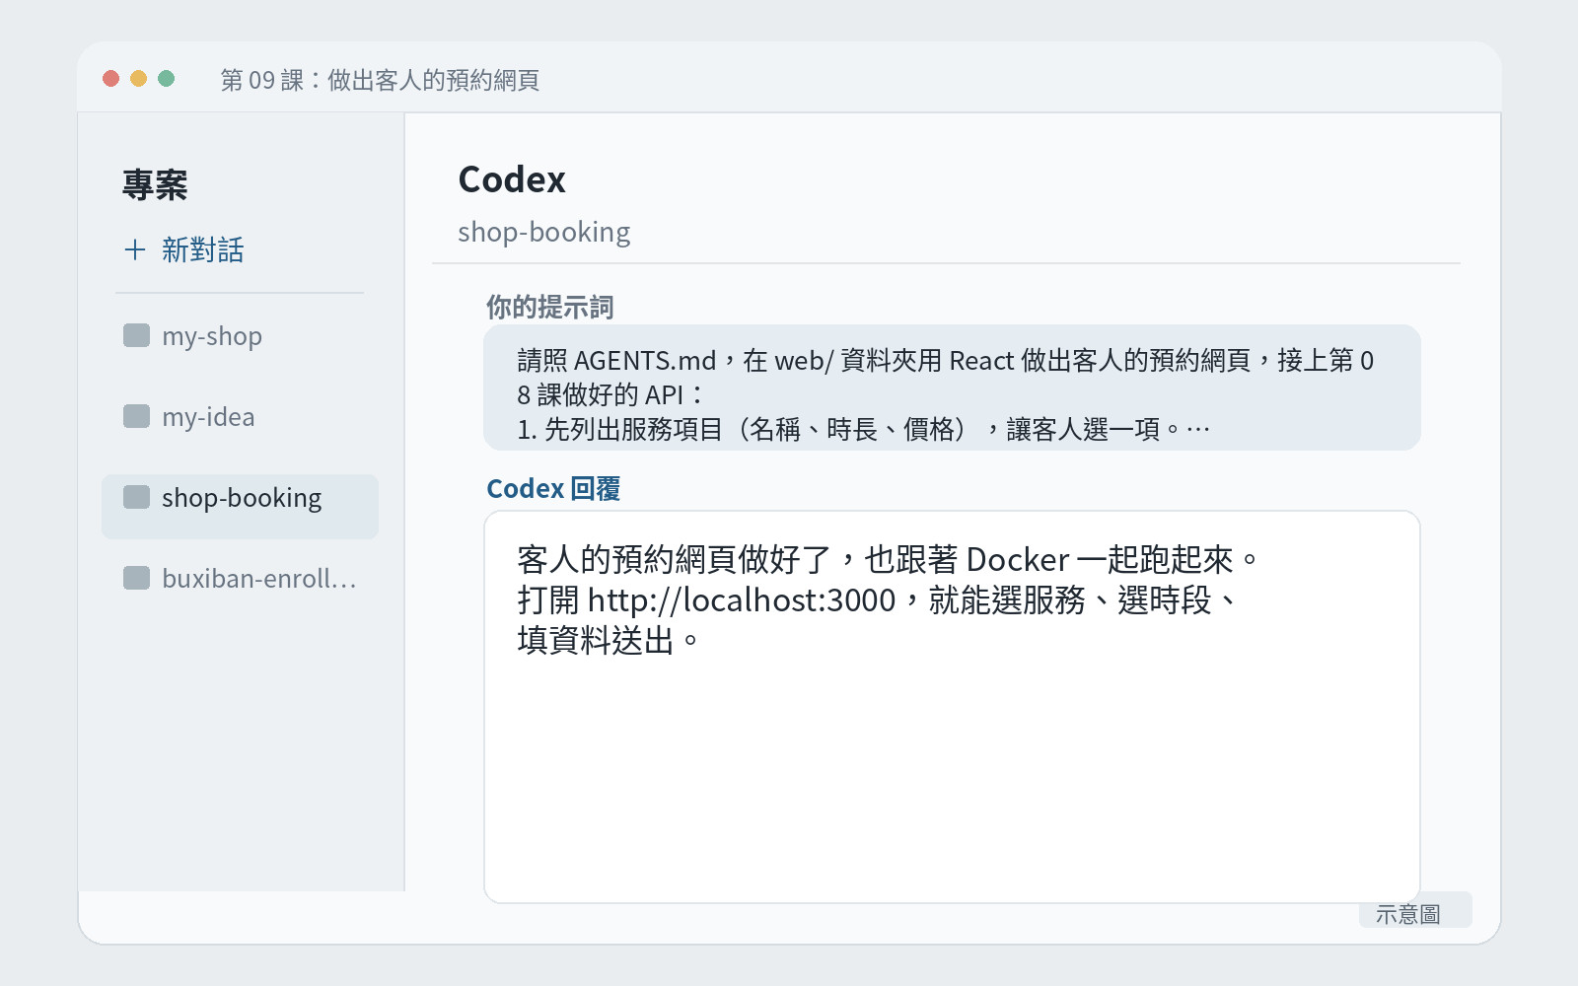Click the Codex heading

click(x=512, y=179)
